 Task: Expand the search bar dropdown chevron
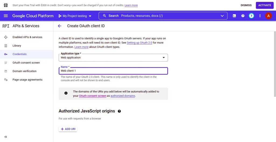[222, 16]
